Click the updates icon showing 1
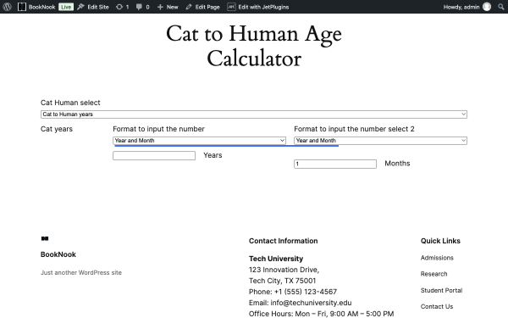Viewport: 508px width, 318px height. coord(122,7)
